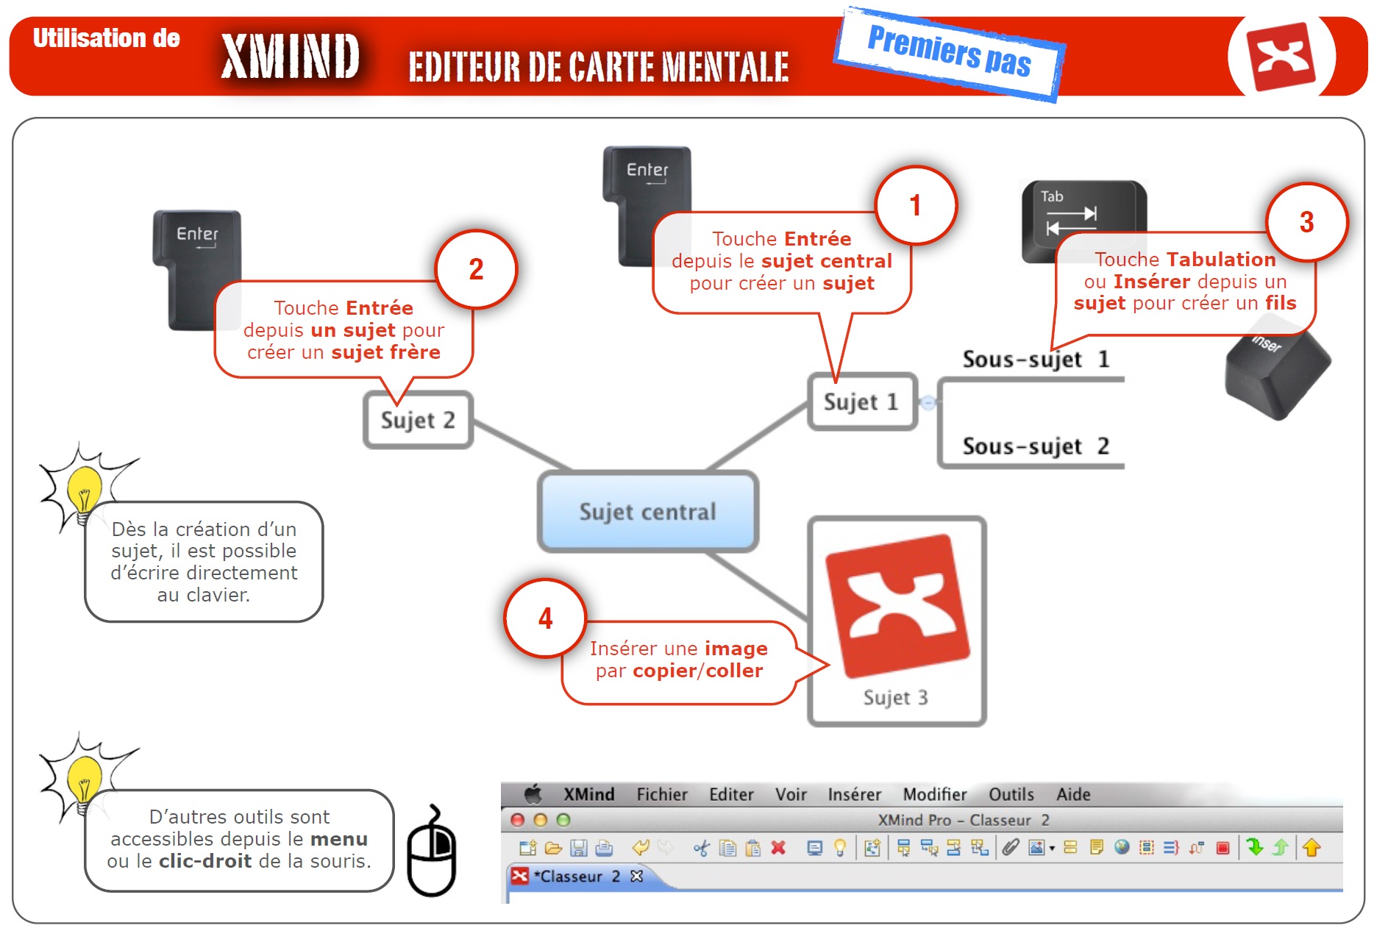The height and width of the screenshot is (928, 1377).
Task: Click the New workbook toolbar icon
Action: coord(527,848)
